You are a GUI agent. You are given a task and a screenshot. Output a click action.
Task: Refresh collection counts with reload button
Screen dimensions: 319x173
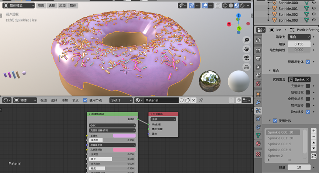click(314, 156)
